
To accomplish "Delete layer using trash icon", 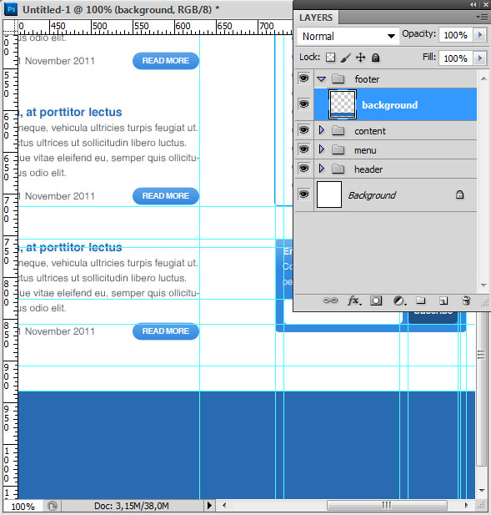I will (466, 300).
